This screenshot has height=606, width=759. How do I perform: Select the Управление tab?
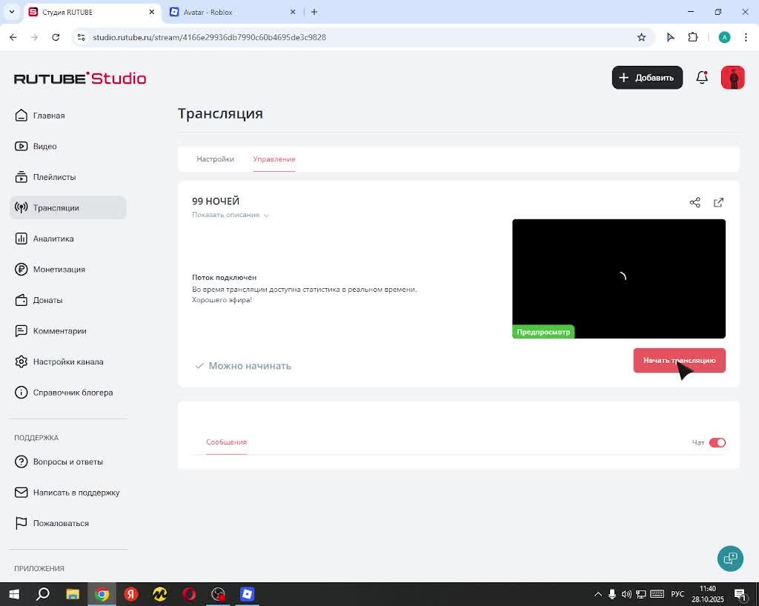tap(274, 159)
